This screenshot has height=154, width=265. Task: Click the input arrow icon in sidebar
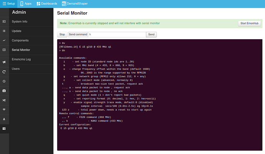[4, 22]
